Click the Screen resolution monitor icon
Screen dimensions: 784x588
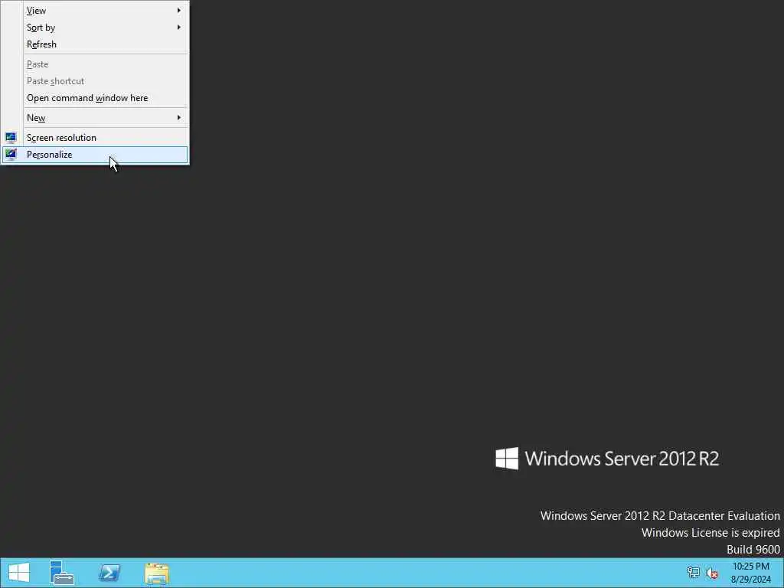click(11, 138)
